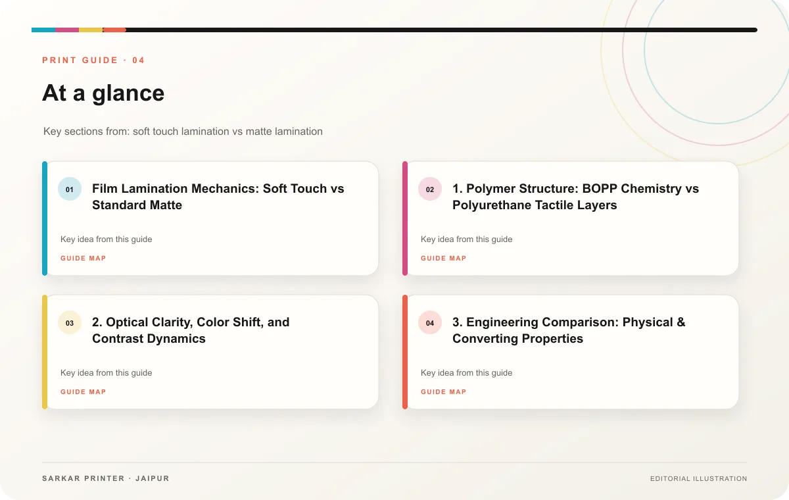Select 'Key idea from this guide' in card 04
Image resolution: width=789 pixels, height=500 pixels.
(467, 373)
